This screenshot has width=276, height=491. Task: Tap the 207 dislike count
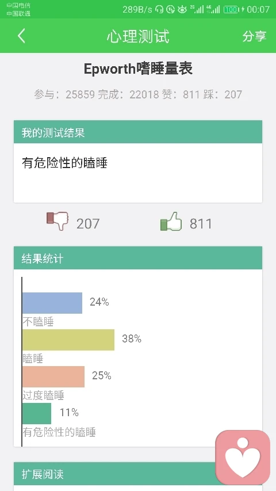pyautogui.click(x=88, y=223)
